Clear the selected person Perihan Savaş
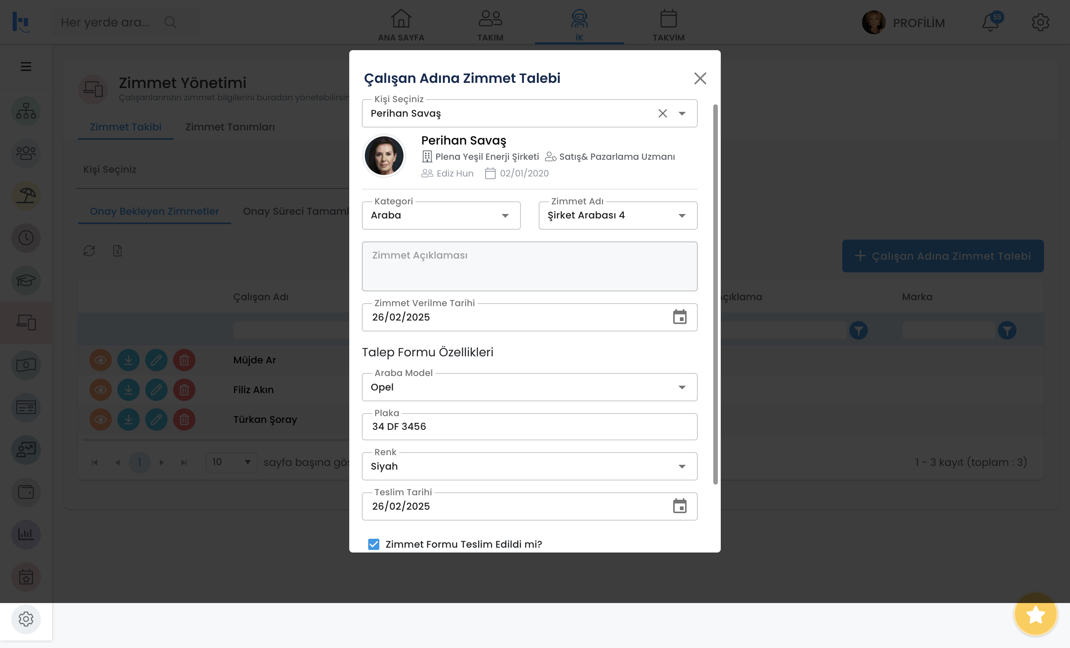 (x=662, y=113)
